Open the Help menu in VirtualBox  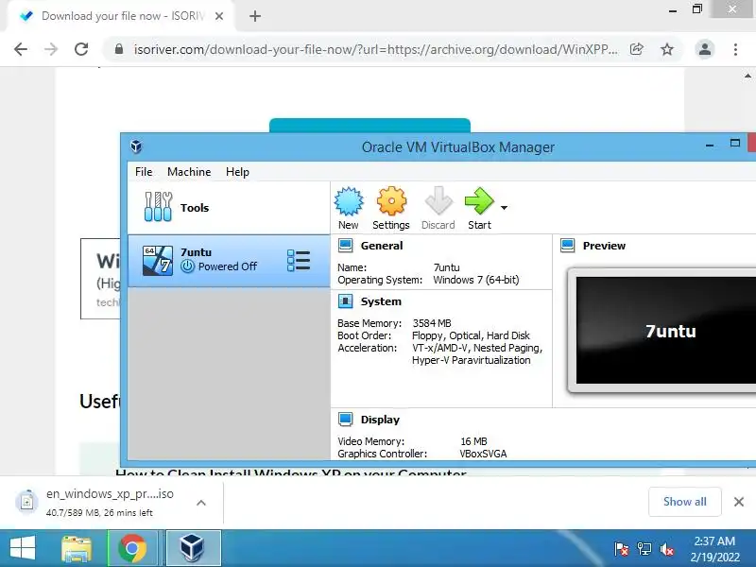(x=237, y=172)
